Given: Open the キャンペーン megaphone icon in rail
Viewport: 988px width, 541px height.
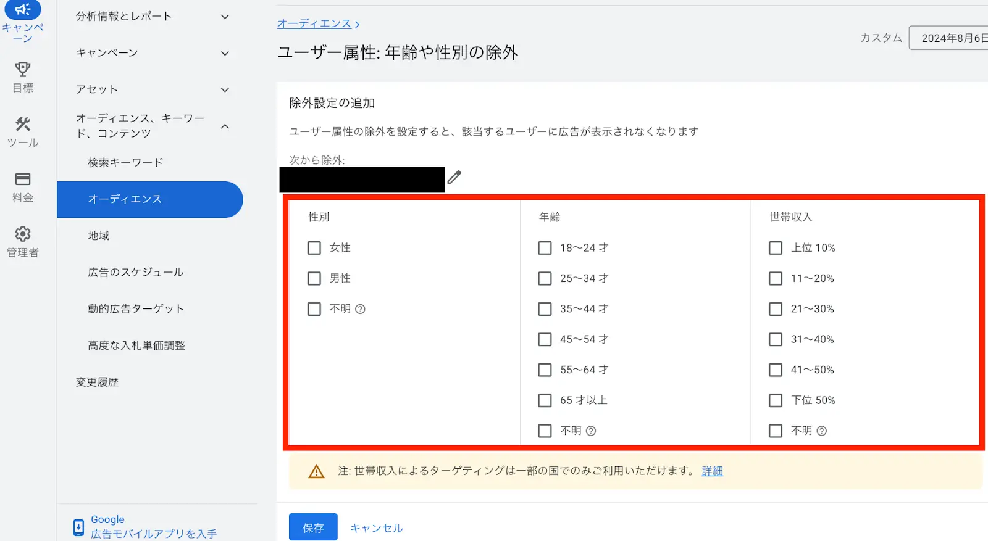Looking at the screenshot, I should coord(23,10).
